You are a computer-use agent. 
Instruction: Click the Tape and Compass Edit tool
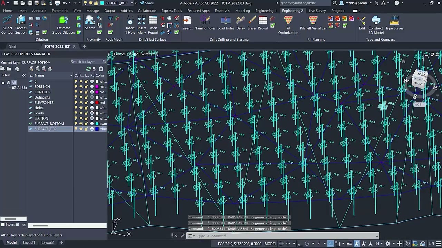(x=362, y=23)
